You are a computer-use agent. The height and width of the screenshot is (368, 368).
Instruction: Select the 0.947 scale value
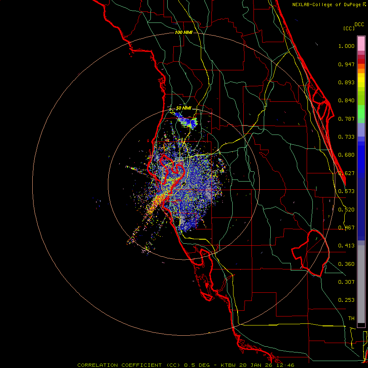pos(346,64)
